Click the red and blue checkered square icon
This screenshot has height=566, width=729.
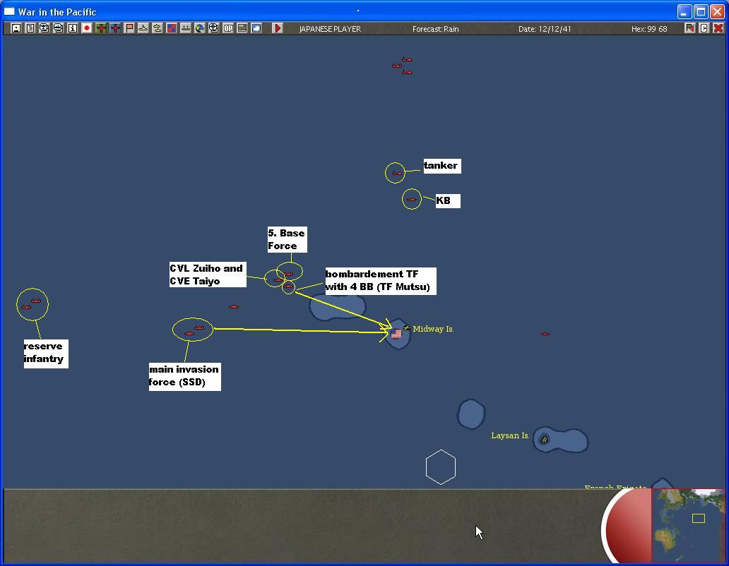[172, 28]
